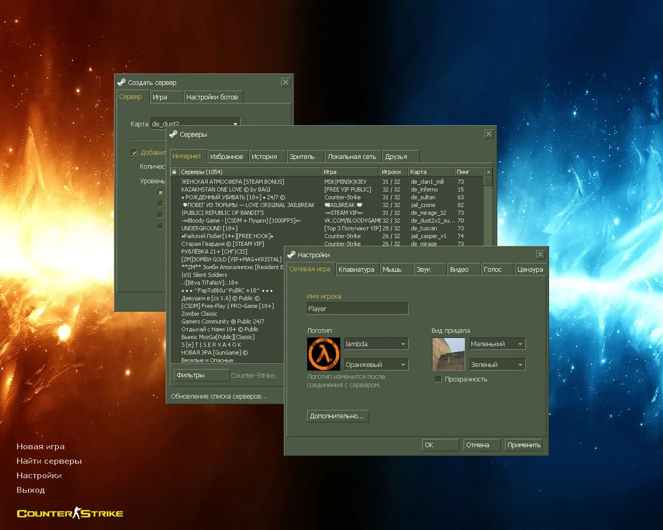The image size is (663, 530).
Task: Open the Избранное servers tab
Action: pyautogui.click(x=226, y=157)
